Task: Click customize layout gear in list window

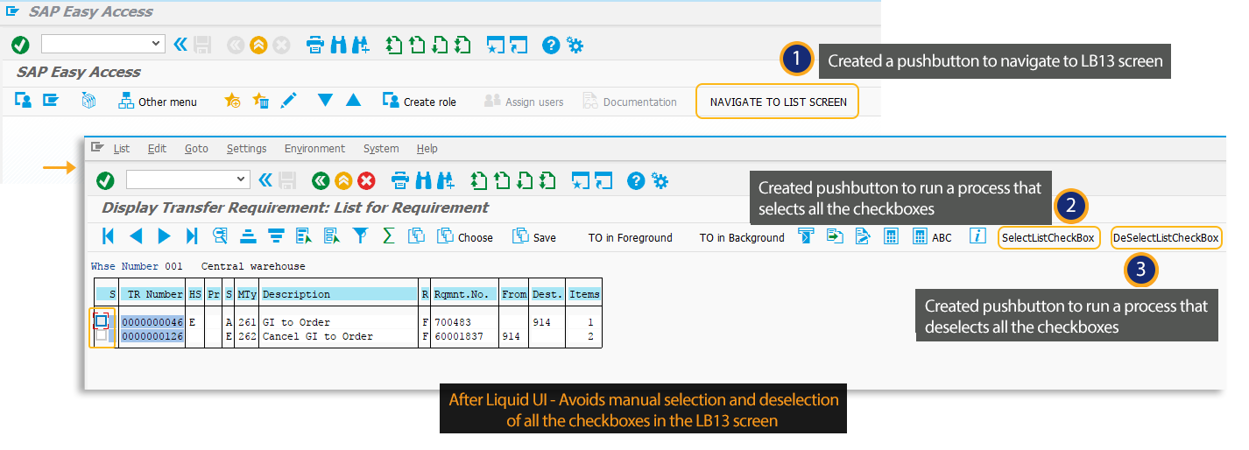Action: pos(660,180)
